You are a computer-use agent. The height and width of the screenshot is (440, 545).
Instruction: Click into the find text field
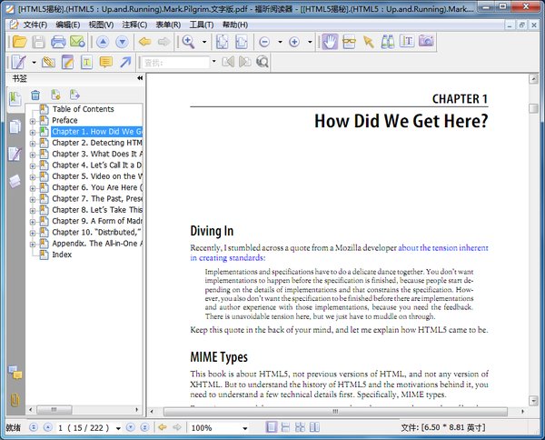point(175,63)
